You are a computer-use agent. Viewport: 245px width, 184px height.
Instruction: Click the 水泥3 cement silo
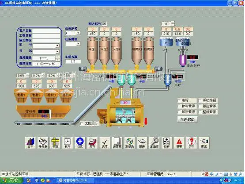[x=116, y=51]
